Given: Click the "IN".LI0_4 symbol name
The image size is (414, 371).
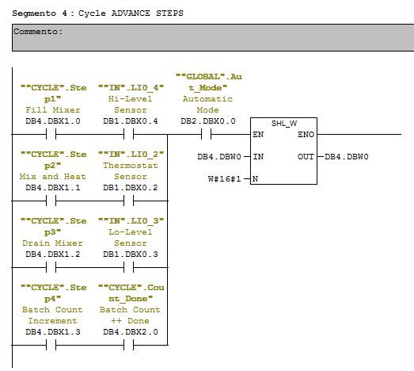Looking at the screenshot, I should pos(131,87).
